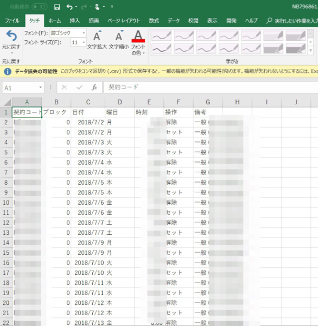Open the 表示 tab
Viewport: 318px width, 326px height.
pos(212,21)
